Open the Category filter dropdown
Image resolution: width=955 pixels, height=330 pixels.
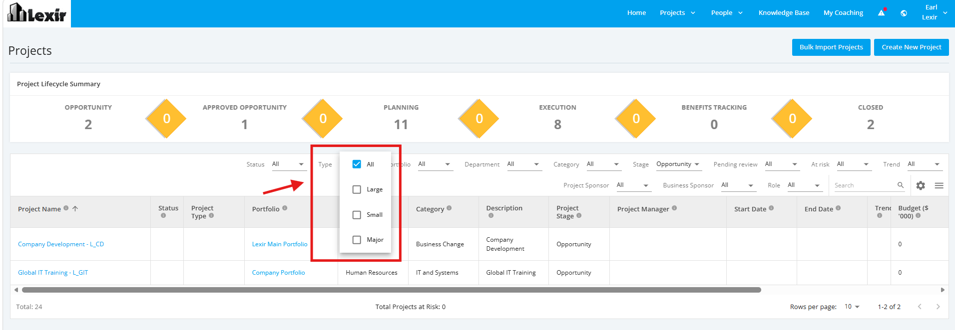coord(603,164)
